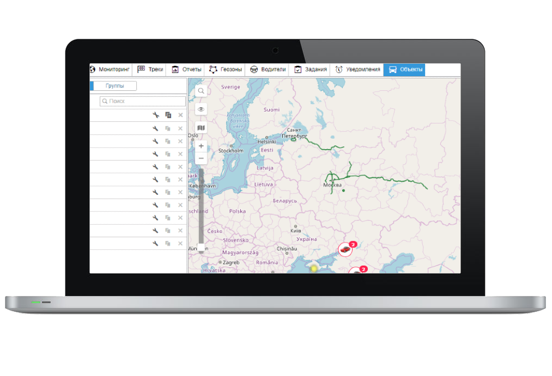
Task: Click the Stockholm label on the map
Action: point(231,151)
